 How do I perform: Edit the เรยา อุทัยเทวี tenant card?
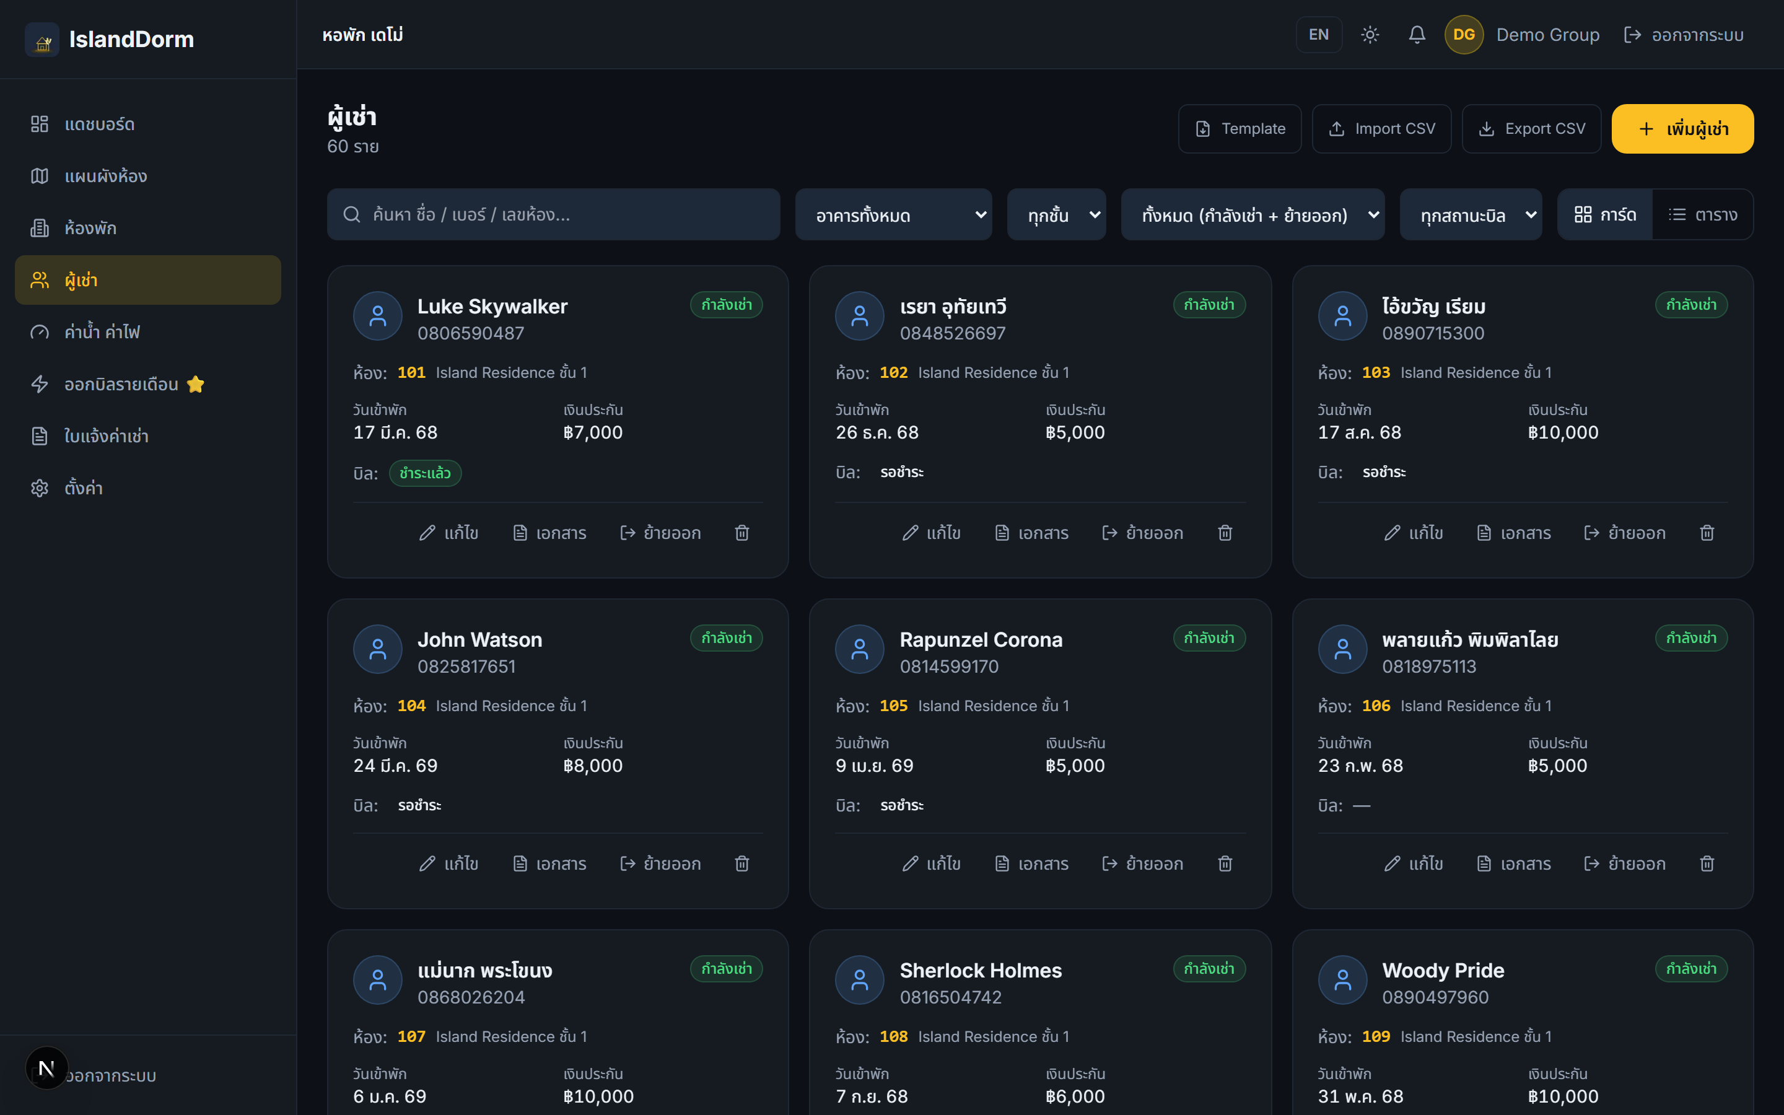pyautogui.click(x=931, y=533)
